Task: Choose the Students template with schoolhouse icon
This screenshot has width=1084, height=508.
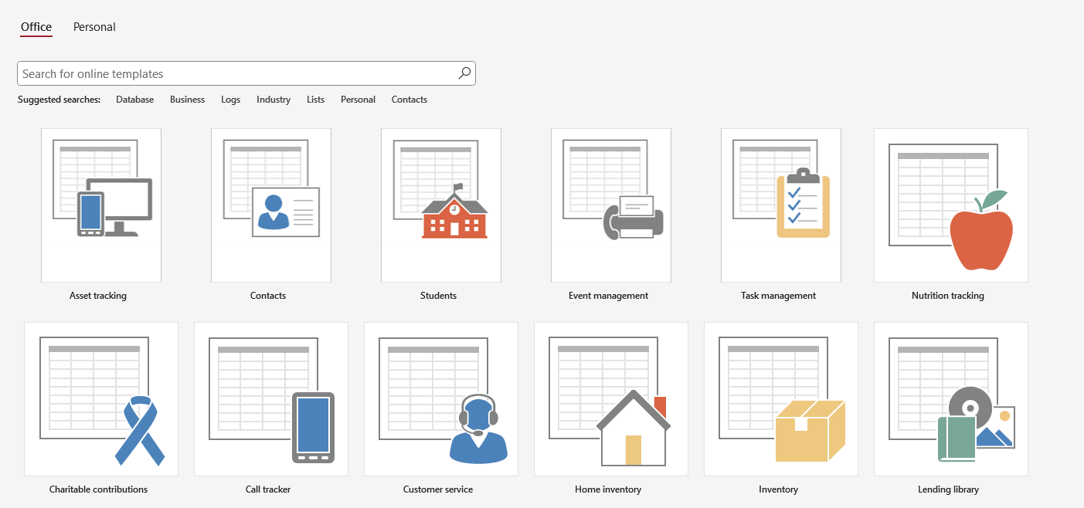Action: pyautogui.click(x=441, y=205)
